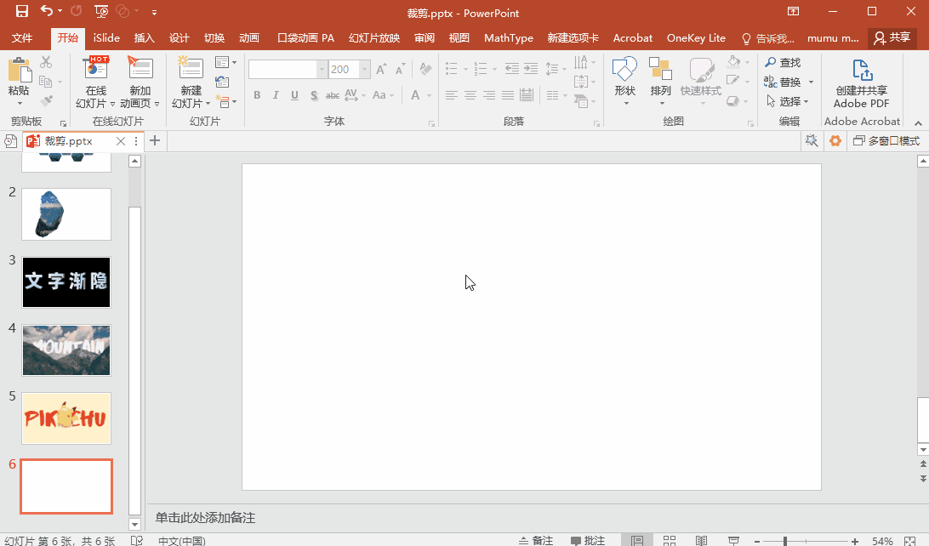Viewport: 929px width, 546px height.
Task: Toggle italic text formatting
Action: (276, 95)
